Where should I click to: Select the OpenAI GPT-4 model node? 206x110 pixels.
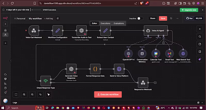[128, 54]
